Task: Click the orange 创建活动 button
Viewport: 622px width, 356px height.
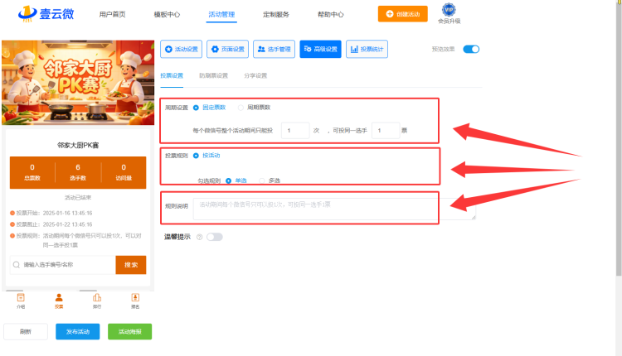Action: [x=402, y=14]
